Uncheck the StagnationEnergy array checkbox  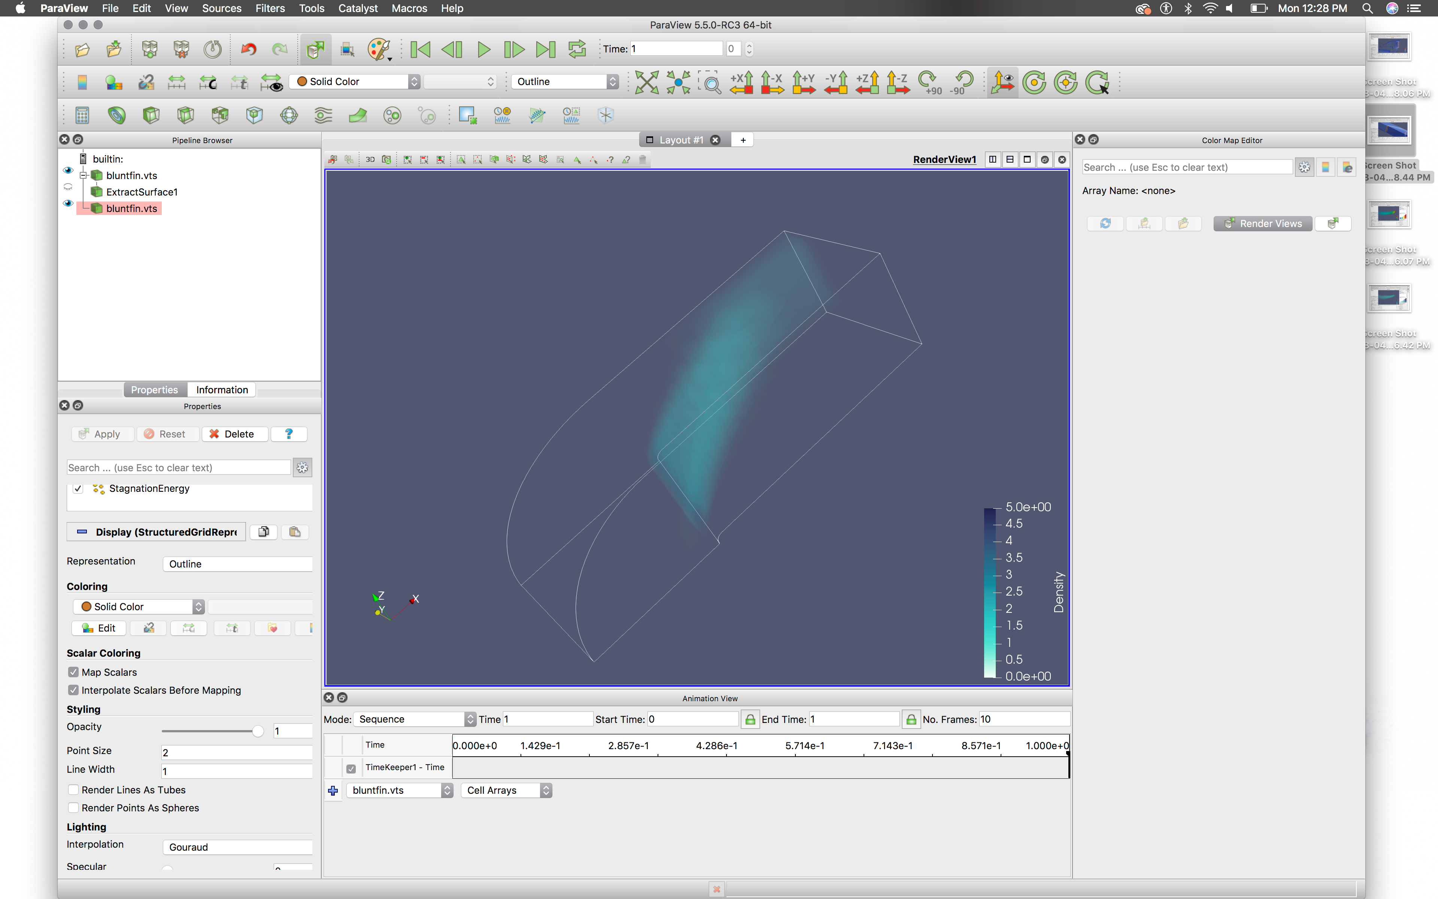click(78, 489)
